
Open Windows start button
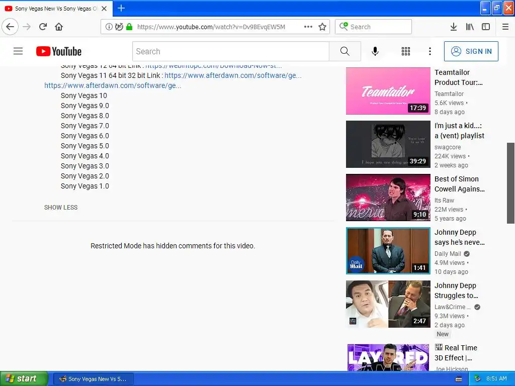coord(24,379)
